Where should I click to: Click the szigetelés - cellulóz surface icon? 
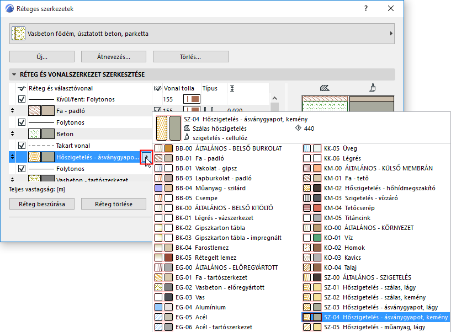[x=187, y=137]
